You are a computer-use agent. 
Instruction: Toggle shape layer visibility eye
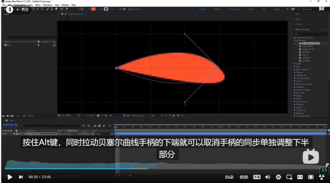click(3, 134)
